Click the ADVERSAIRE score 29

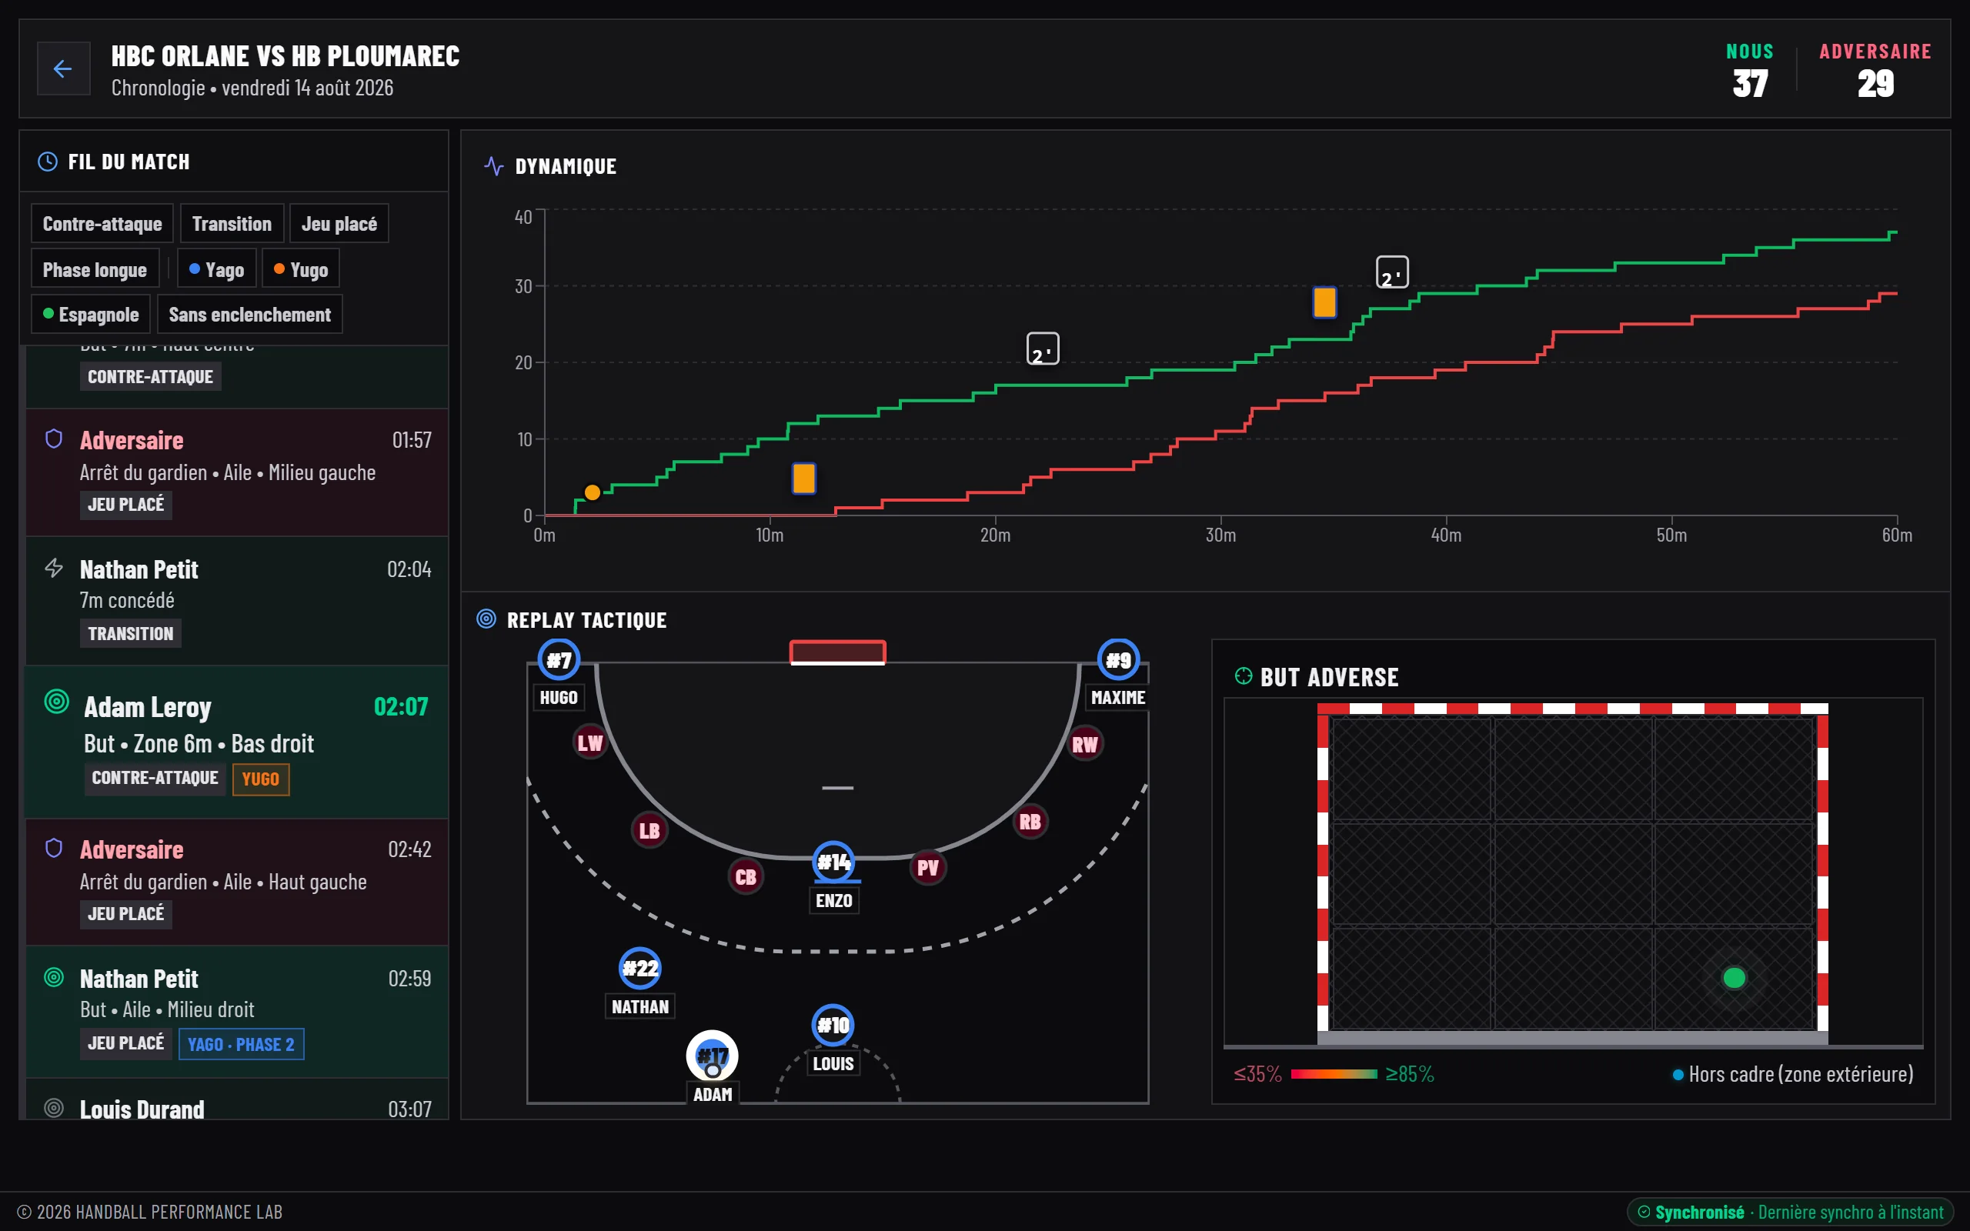1875,84
